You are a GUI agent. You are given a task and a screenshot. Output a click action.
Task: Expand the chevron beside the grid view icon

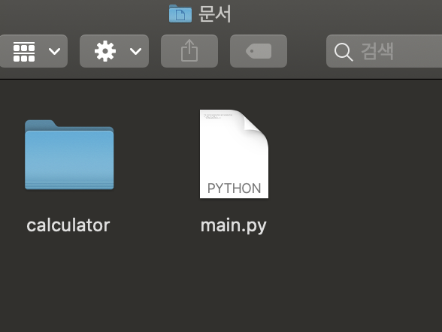click(x=54, y=51)
